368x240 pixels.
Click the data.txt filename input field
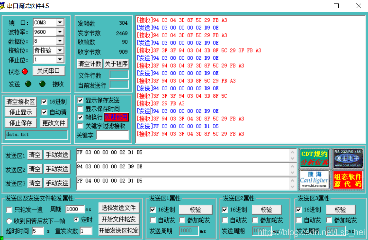tap(36, 135)
